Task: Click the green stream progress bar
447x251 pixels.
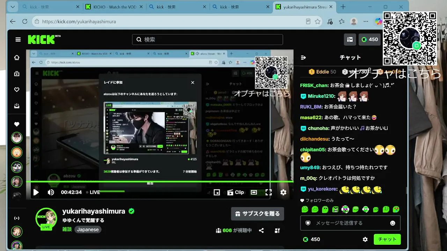Action: pos(160,182)
